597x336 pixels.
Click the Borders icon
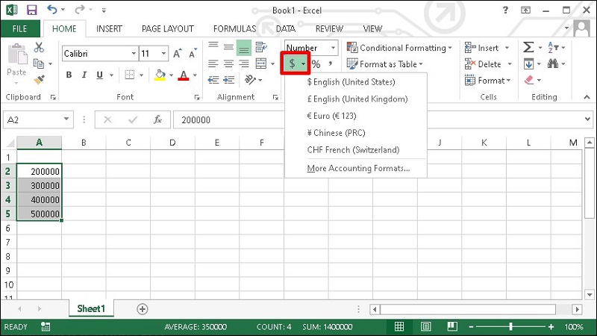(x=129, y=75)
